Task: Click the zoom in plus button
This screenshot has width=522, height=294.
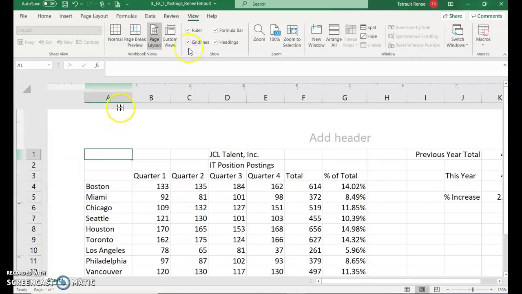Action: pos(491,290)
